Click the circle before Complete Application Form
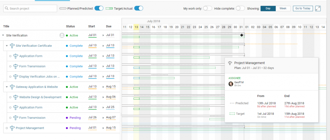The height and width of the screenshot is (140, 330). (10, 56)
